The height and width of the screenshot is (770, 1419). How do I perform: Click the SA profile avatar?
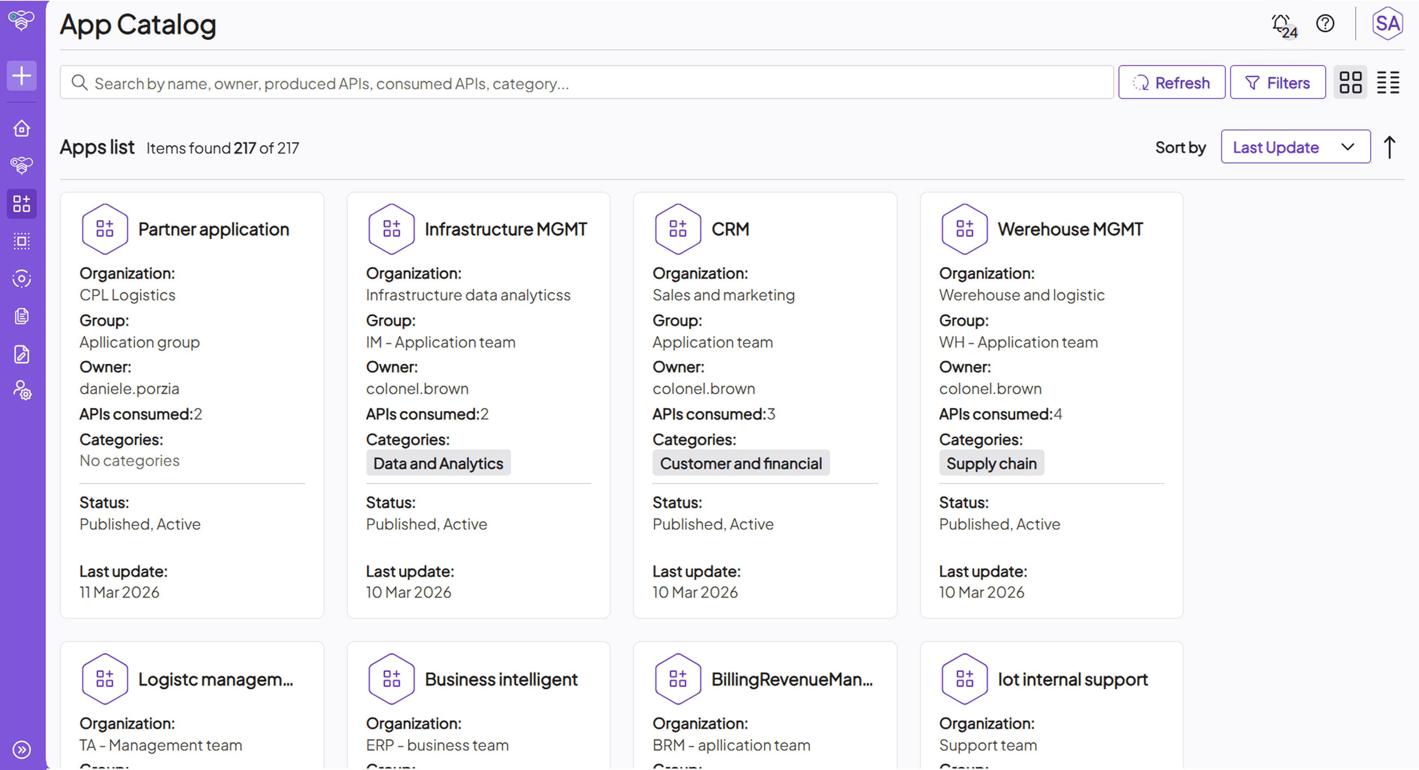[x=1387, y=23]
